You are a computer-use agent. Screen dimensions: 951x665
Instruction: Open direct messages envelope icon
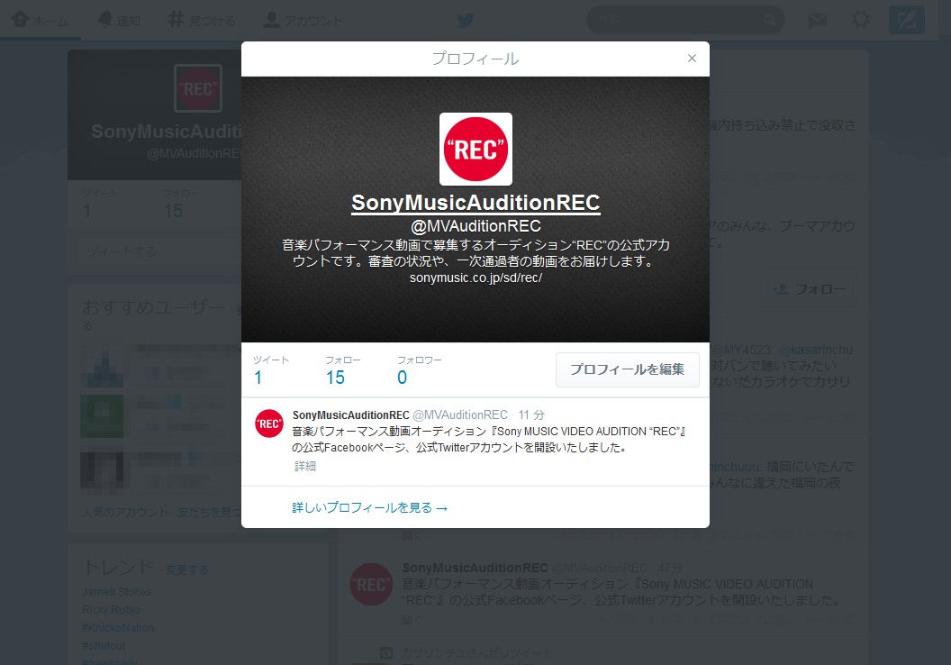[x=818, y=20]
